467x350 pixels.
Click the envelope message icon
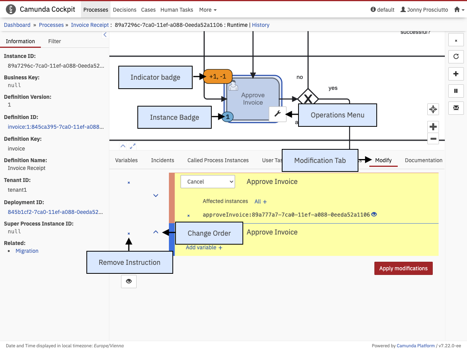pyautogui.click(x=456, y=107)
